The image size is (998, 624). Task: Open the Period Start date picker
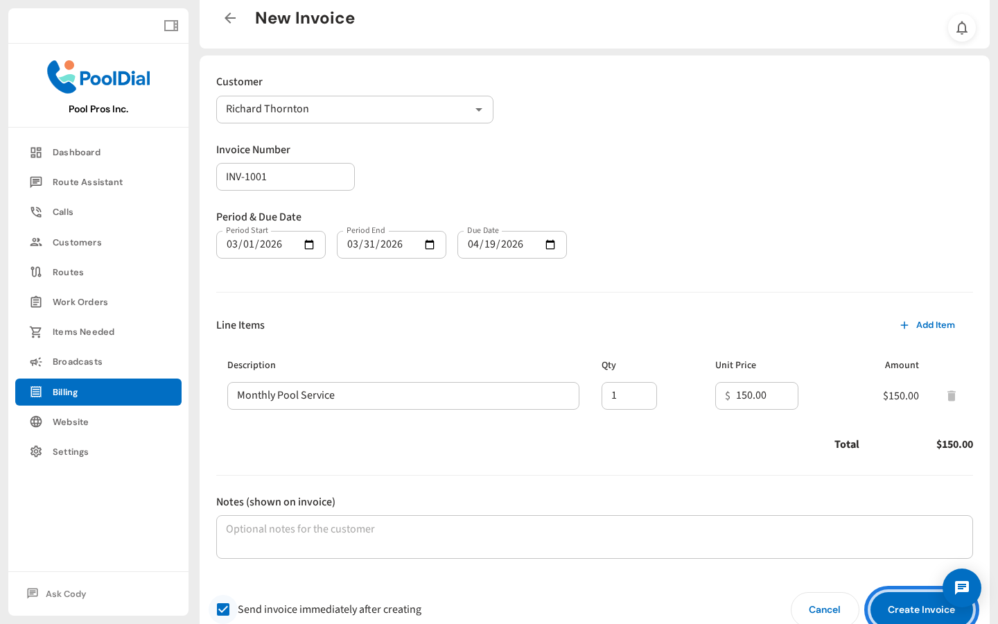pos(308,244)
